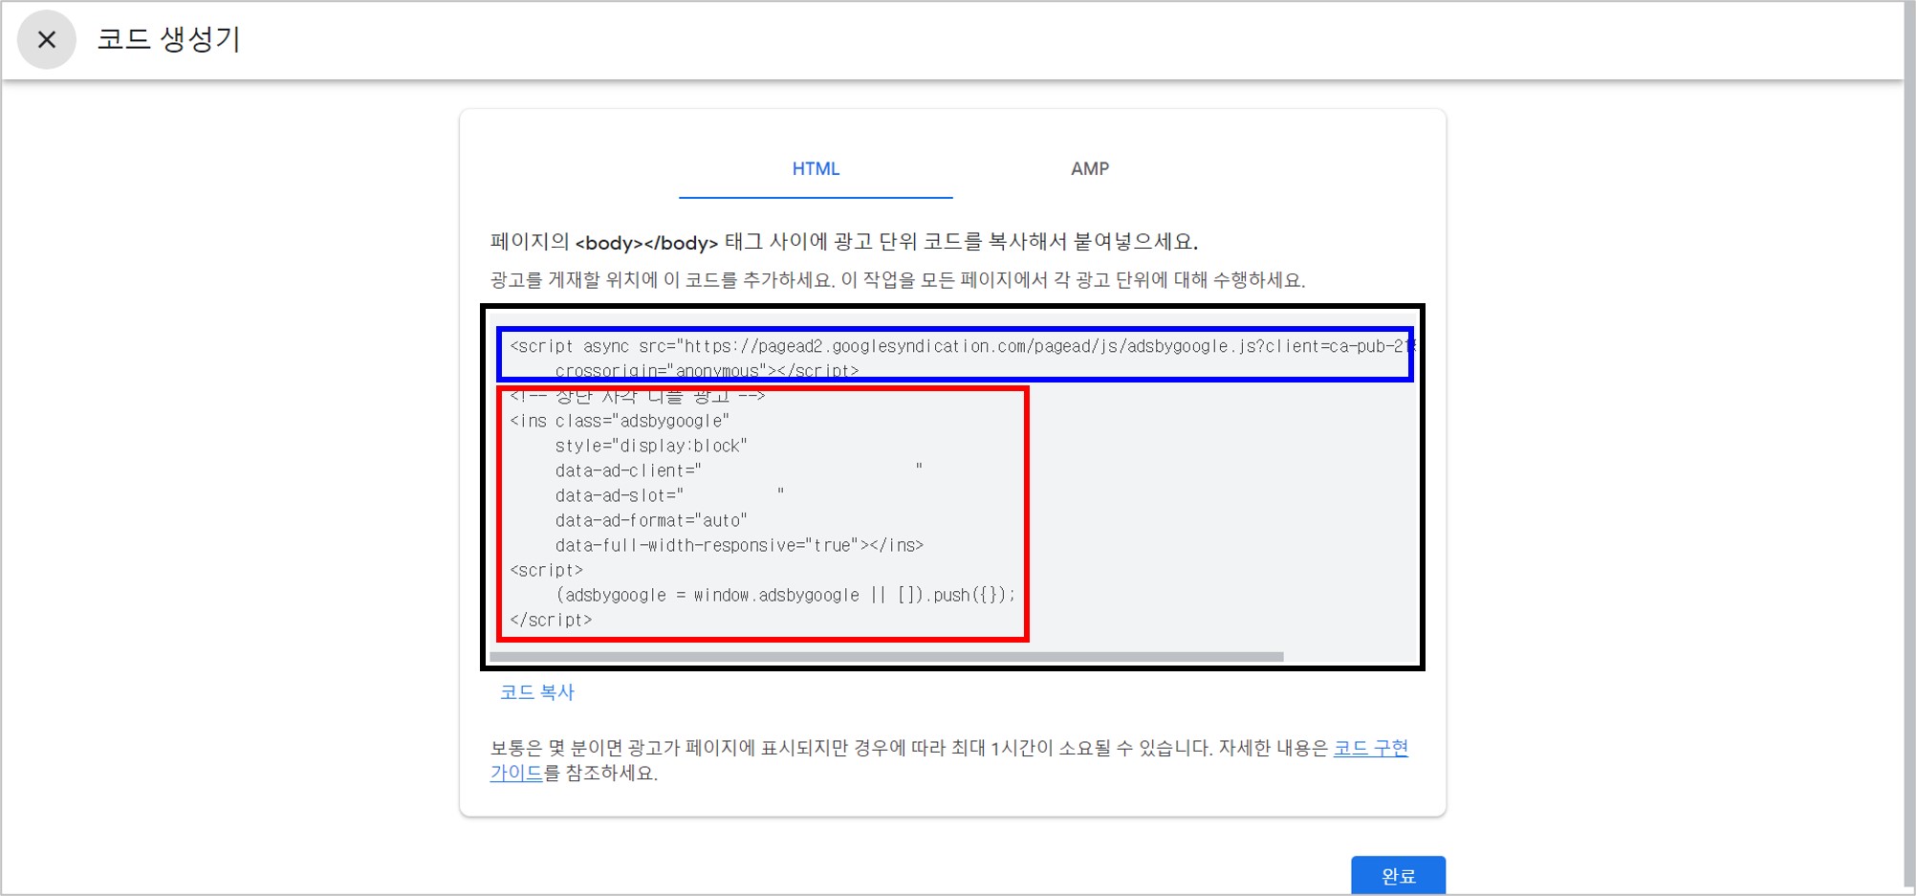The width and height of the screenshot is (1916, 896).
Task: Open the 코드 구현 가이드 link
Action: (x=1370, y=748)
